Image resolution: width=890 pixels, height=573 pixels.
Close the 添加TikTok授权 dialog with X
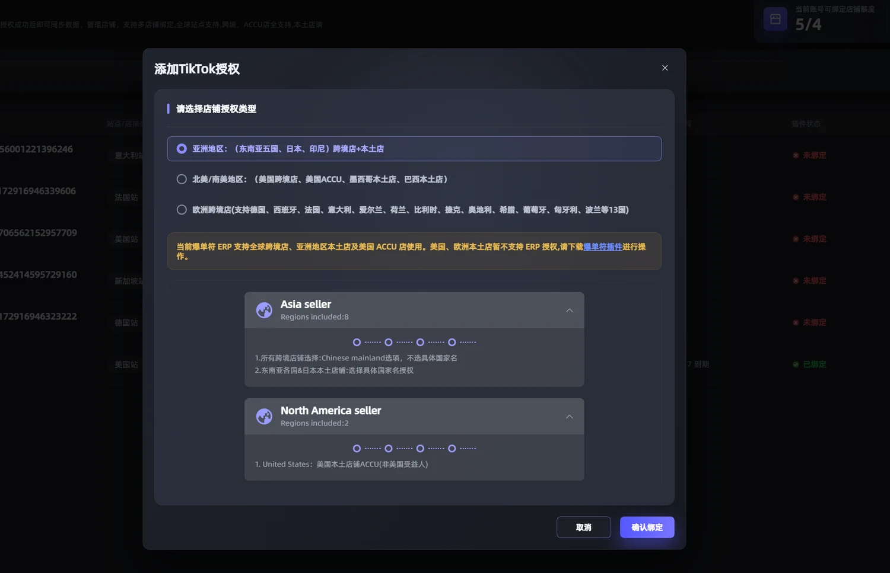pos(665,68)
